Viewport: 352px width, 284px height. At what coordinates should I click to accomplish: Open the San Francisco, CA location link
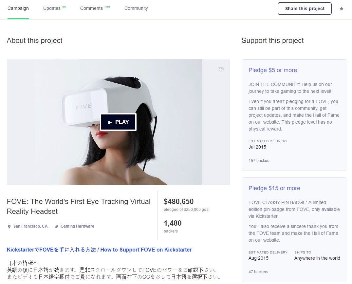(30, 226)
